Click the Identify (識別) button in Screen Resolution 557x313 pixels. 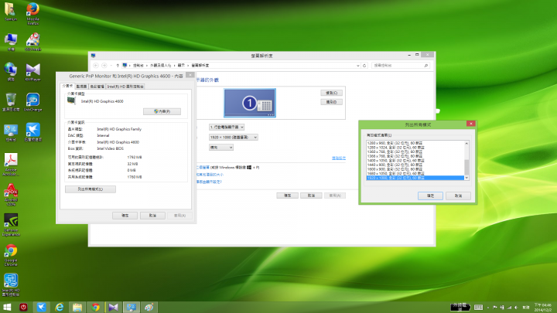[331, 102]
